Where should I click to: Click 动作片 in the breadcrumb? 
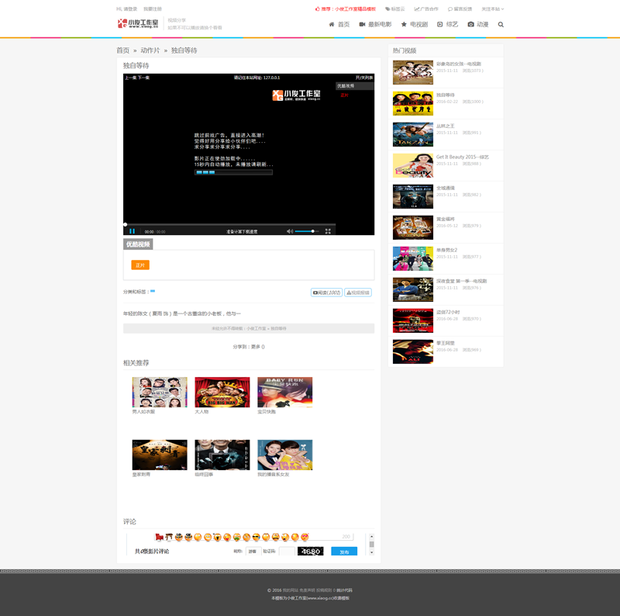pyautogui.click(x=150, y=50)
